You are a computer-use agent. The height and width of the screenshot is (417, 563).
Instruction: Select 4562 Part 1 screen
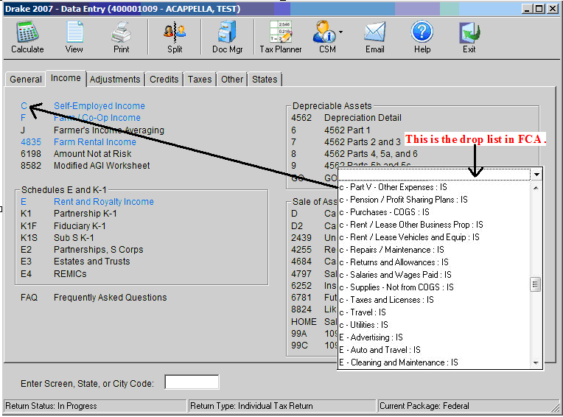coord(347,130)
